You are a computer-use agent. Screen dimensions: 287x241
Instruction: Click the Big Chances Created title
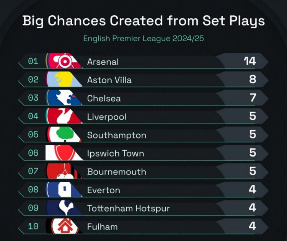[143, 21]
